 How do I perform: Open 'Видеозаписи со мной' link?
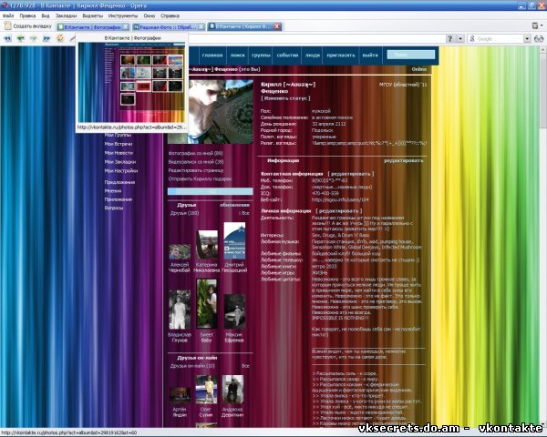point(196,162)
